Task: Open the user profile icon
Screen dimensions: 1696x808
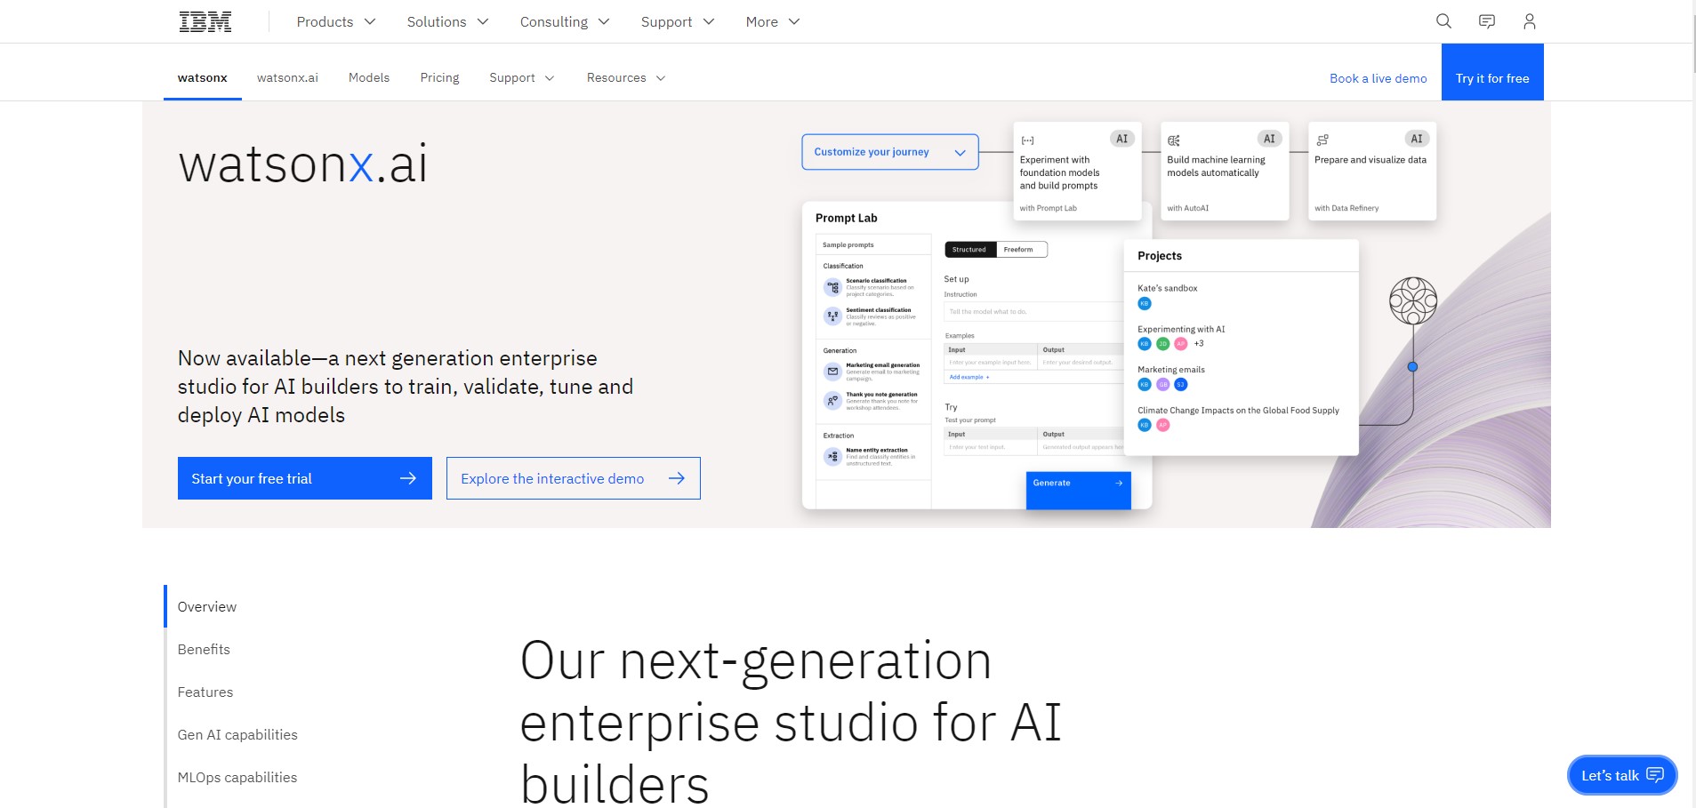Action: [x=1529, y=21]
